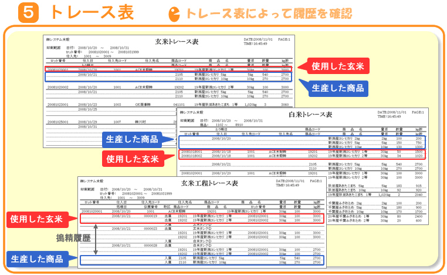The width and height of the screenshot is (447, 275).
Task: Click supplier code 1003 in 玄米トレース表
Action: click(x=117, y=105)
